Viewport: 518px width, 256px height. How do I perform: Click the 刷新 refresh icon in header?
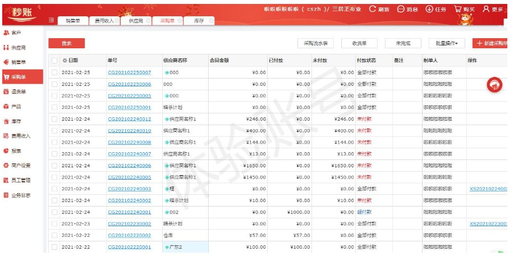coord(378,9)
